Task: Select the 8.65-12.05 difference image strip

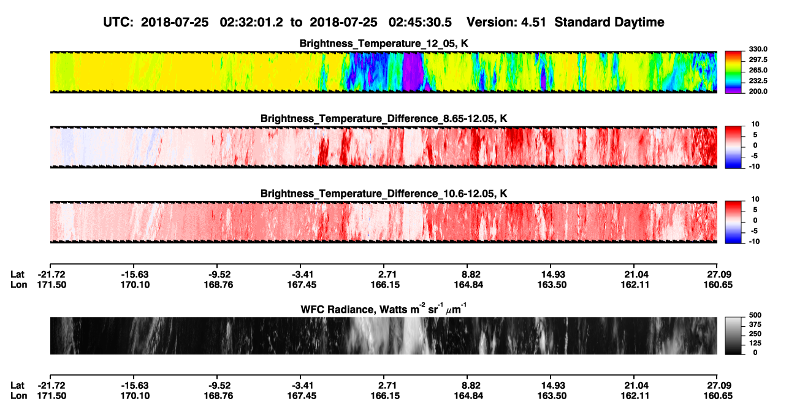Action: tap(383, 147)
